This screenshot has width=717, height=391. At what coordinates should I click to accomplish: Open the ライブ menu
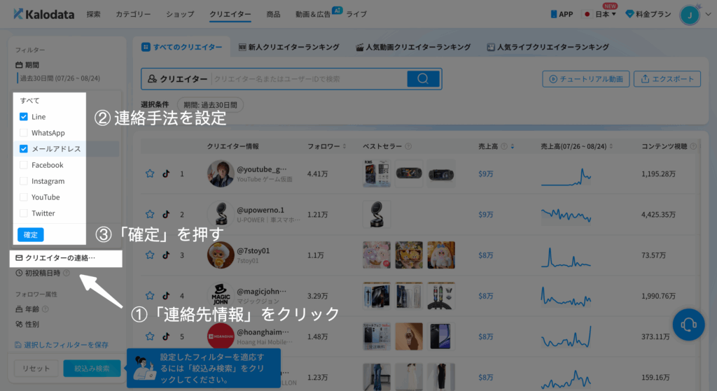pyautogui.click(x=356, y=14)
